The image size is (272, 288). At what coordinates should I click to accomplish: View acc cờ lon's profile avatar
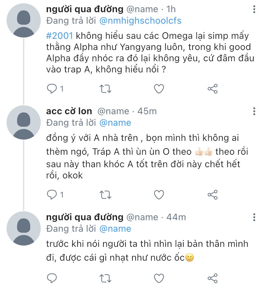[x=24, y=122]
